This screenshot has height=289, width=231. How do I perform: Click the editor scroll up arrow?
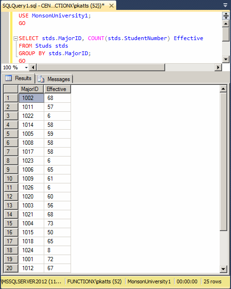pyautogui.click(x=226, y=24)
